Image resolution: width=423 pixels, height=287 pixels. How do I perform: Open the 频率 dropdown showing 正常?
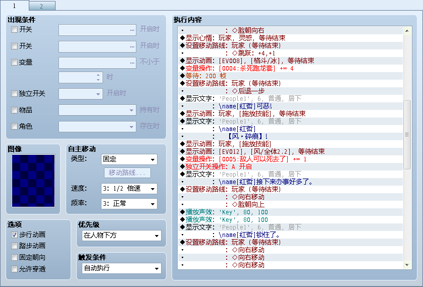click(129, 204)
